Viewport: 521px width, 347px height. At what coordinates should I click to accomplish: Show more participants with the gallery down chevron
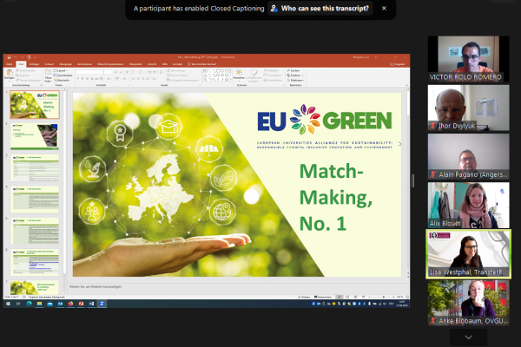click(468, 337)
